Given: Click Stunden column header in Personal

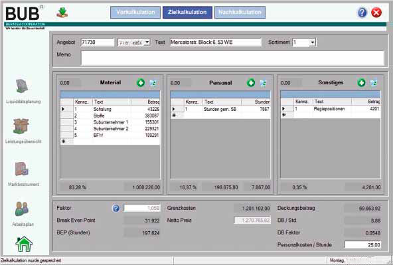Looking at the screenshot, I should point(256,102).
